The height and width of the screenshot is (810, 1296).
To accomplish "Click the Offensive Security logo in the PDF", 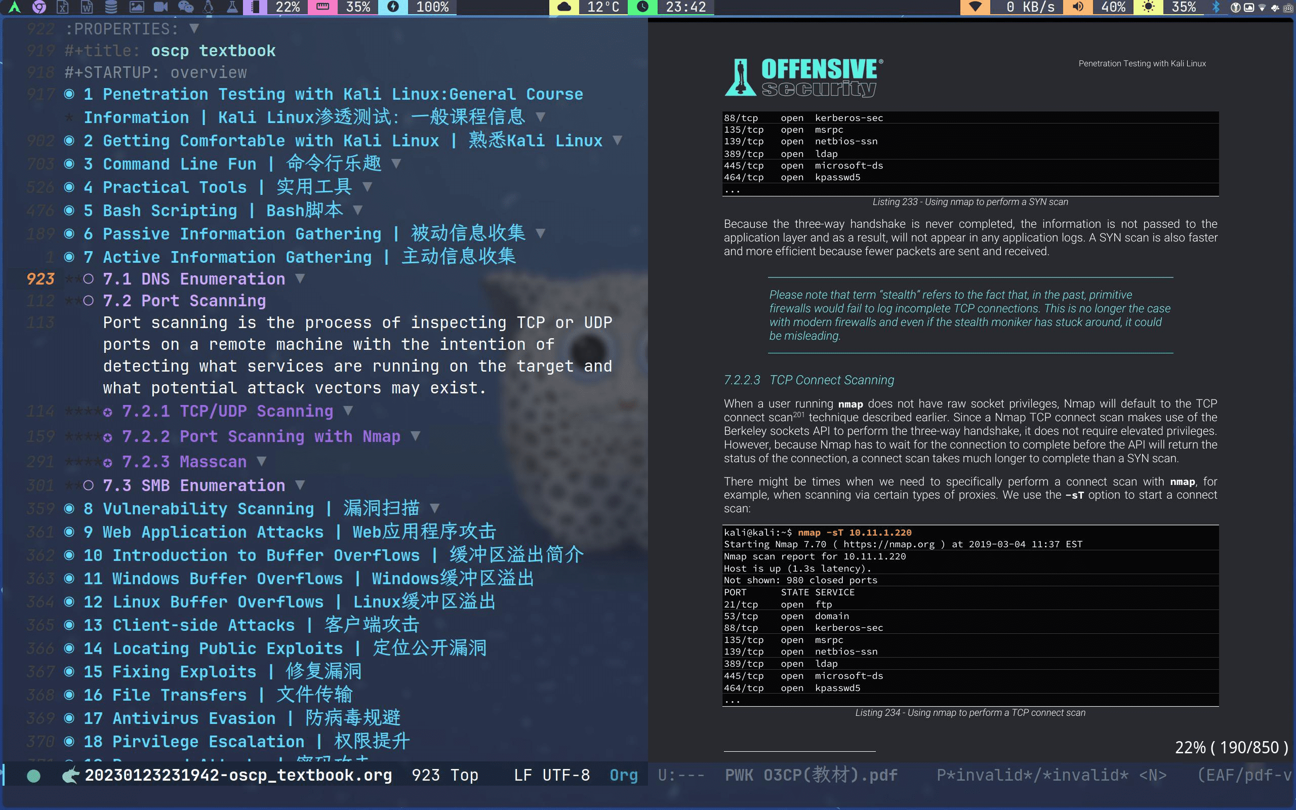I will [x=803, y=77].
